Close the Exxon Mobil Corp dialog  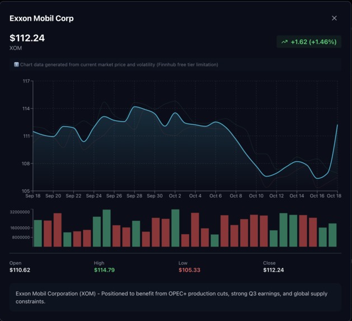click(334, 18)
